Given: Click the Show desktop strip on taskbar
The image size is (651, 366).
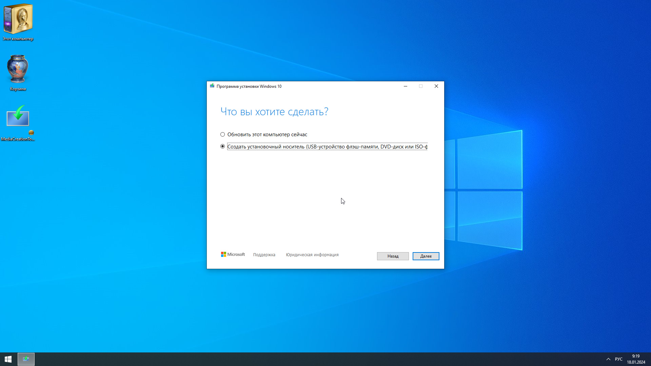Looking at the screenshot, I should (x=650, y=359).
